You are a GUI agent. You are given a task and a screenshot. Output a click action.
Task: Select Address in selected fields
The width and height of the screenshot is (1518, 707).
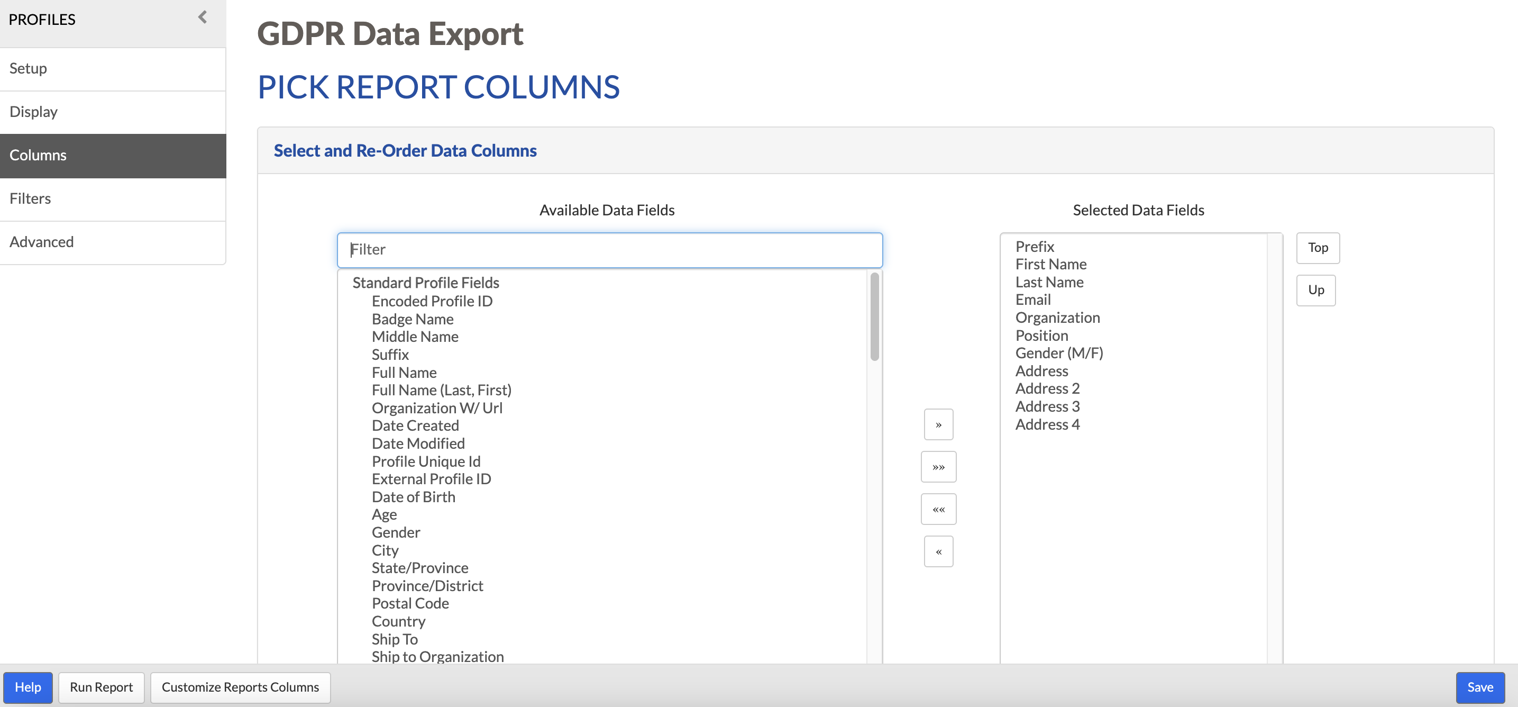coord(1041,371)
